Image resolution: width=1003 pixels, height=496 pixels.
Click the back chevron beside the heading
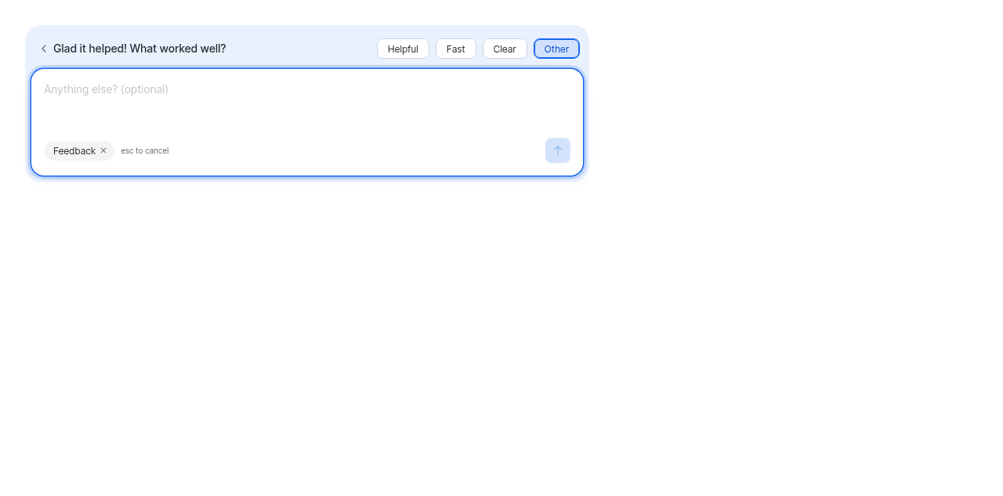click(44, 49)
